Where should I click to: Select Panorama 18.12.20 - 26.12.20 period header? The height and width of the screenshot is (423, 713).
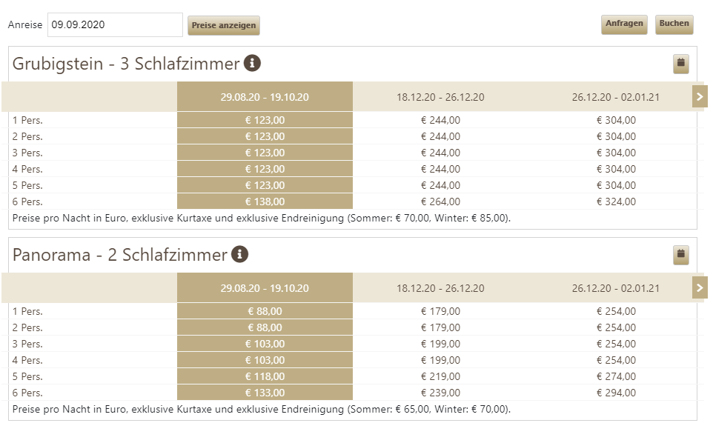440,288
